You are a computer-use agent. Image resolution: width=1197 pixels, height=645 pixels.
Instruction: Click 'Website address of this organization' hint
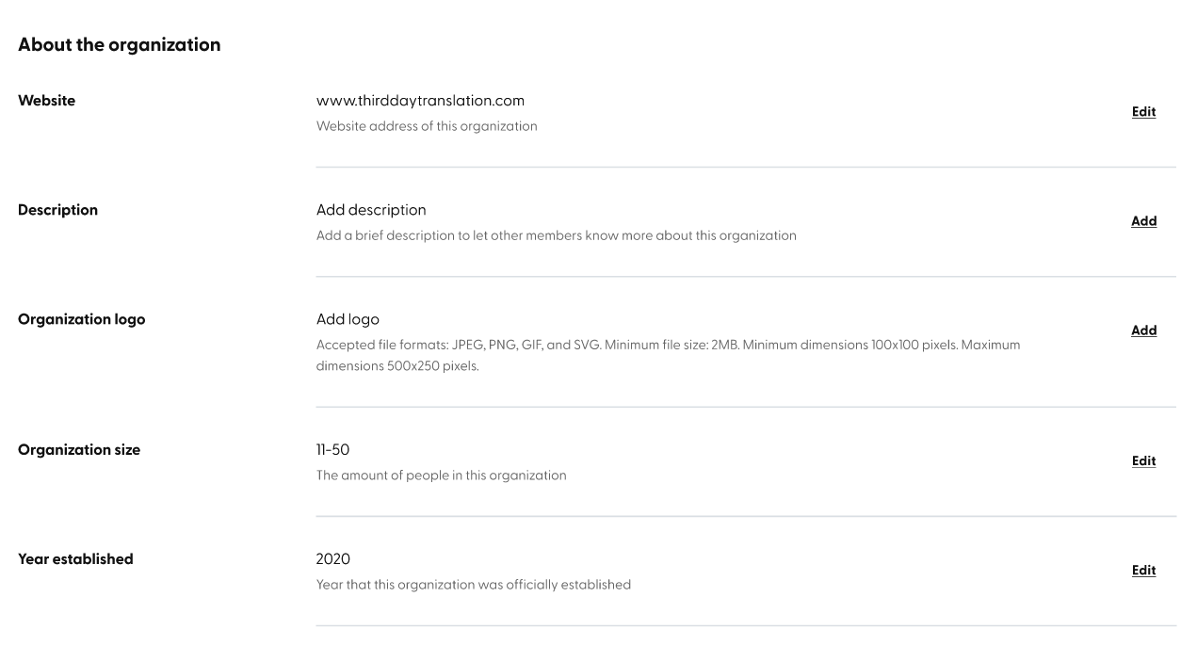(427, 126)
